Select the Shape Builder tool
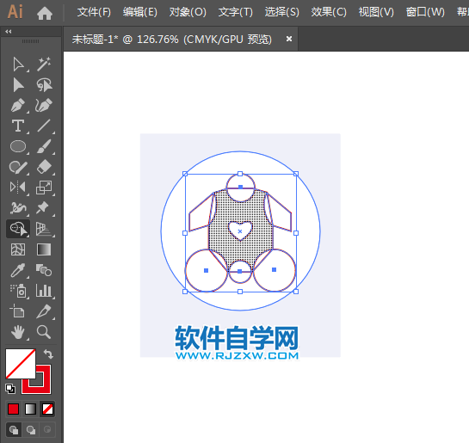 point(18,229)
